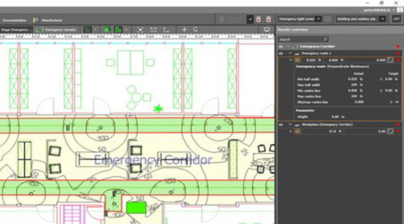Toggle visibility of Emergency Corridor results

click(x=281, y=46)
